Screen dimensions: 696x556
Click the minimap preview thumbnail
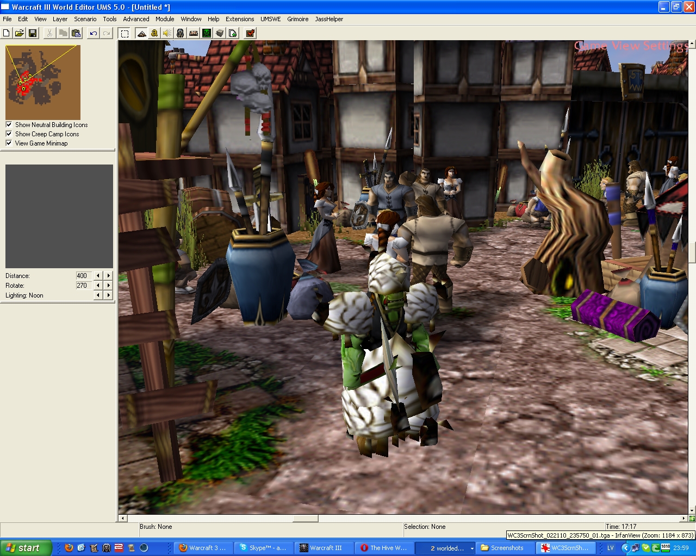click(x=43, y=83)
